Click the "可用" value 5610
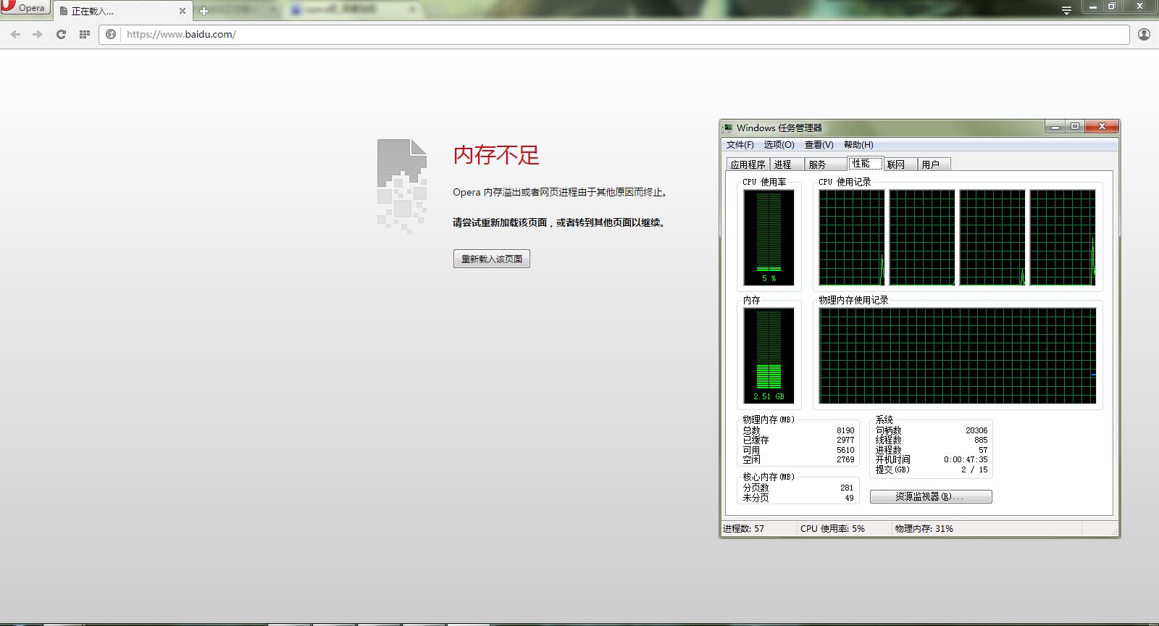 845,450
